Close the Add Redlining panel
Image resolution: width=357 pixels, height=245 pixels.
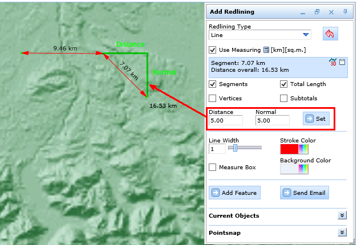[x=331, y=13]
